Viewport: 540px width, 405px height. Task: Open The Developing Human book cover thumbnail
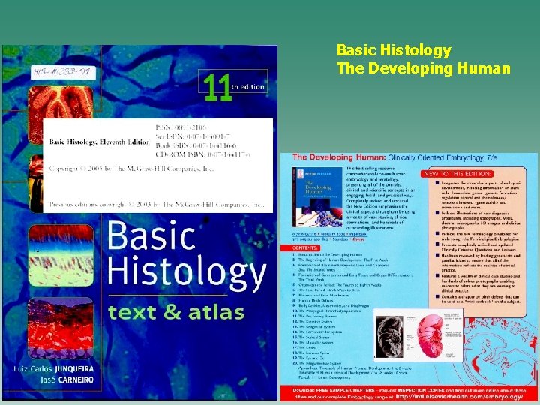point(317,197)
